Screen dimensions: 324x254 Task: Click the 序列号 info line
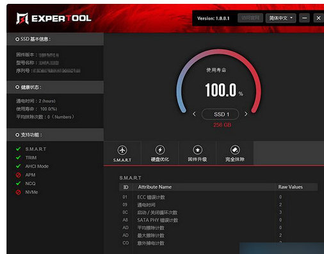[x=48, y=71]
